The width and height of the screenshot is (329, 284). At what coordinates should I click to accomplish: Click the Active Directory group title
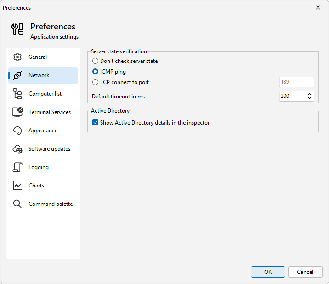click(x=110, y=111)
